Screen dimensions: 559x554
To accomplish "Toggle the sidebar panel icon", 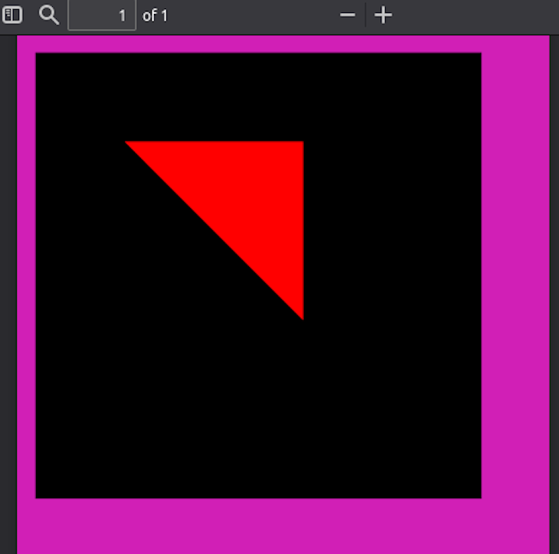I will [12, 15].
